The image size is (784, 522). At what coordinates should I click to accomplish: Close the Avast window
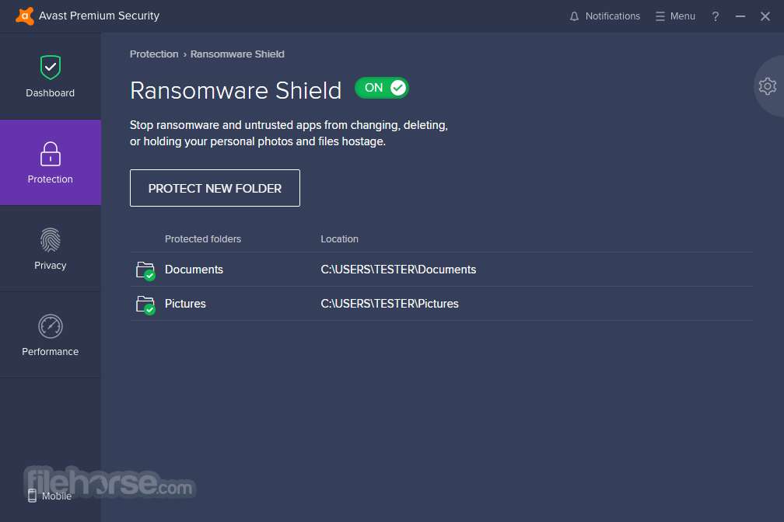(765, 16)
